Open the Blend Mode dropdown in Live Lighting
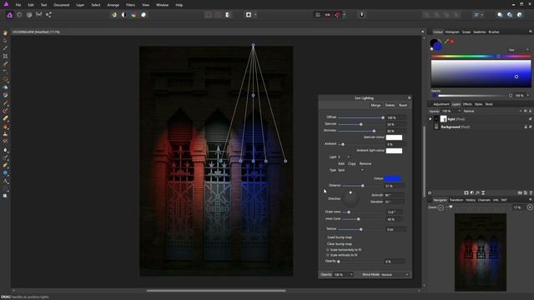 (x=395, y=274)
